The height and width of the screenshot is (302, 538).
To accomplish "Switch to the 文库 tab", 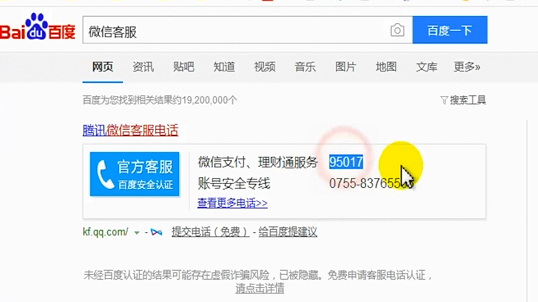I will pyautogui.click(x=427, y=66).
